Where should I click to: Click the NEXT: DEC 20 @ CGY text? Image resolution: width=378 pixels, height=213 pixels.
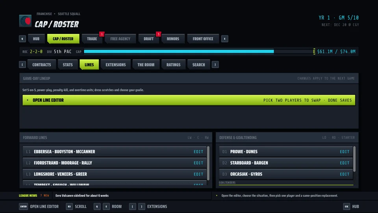click(340, 24)
